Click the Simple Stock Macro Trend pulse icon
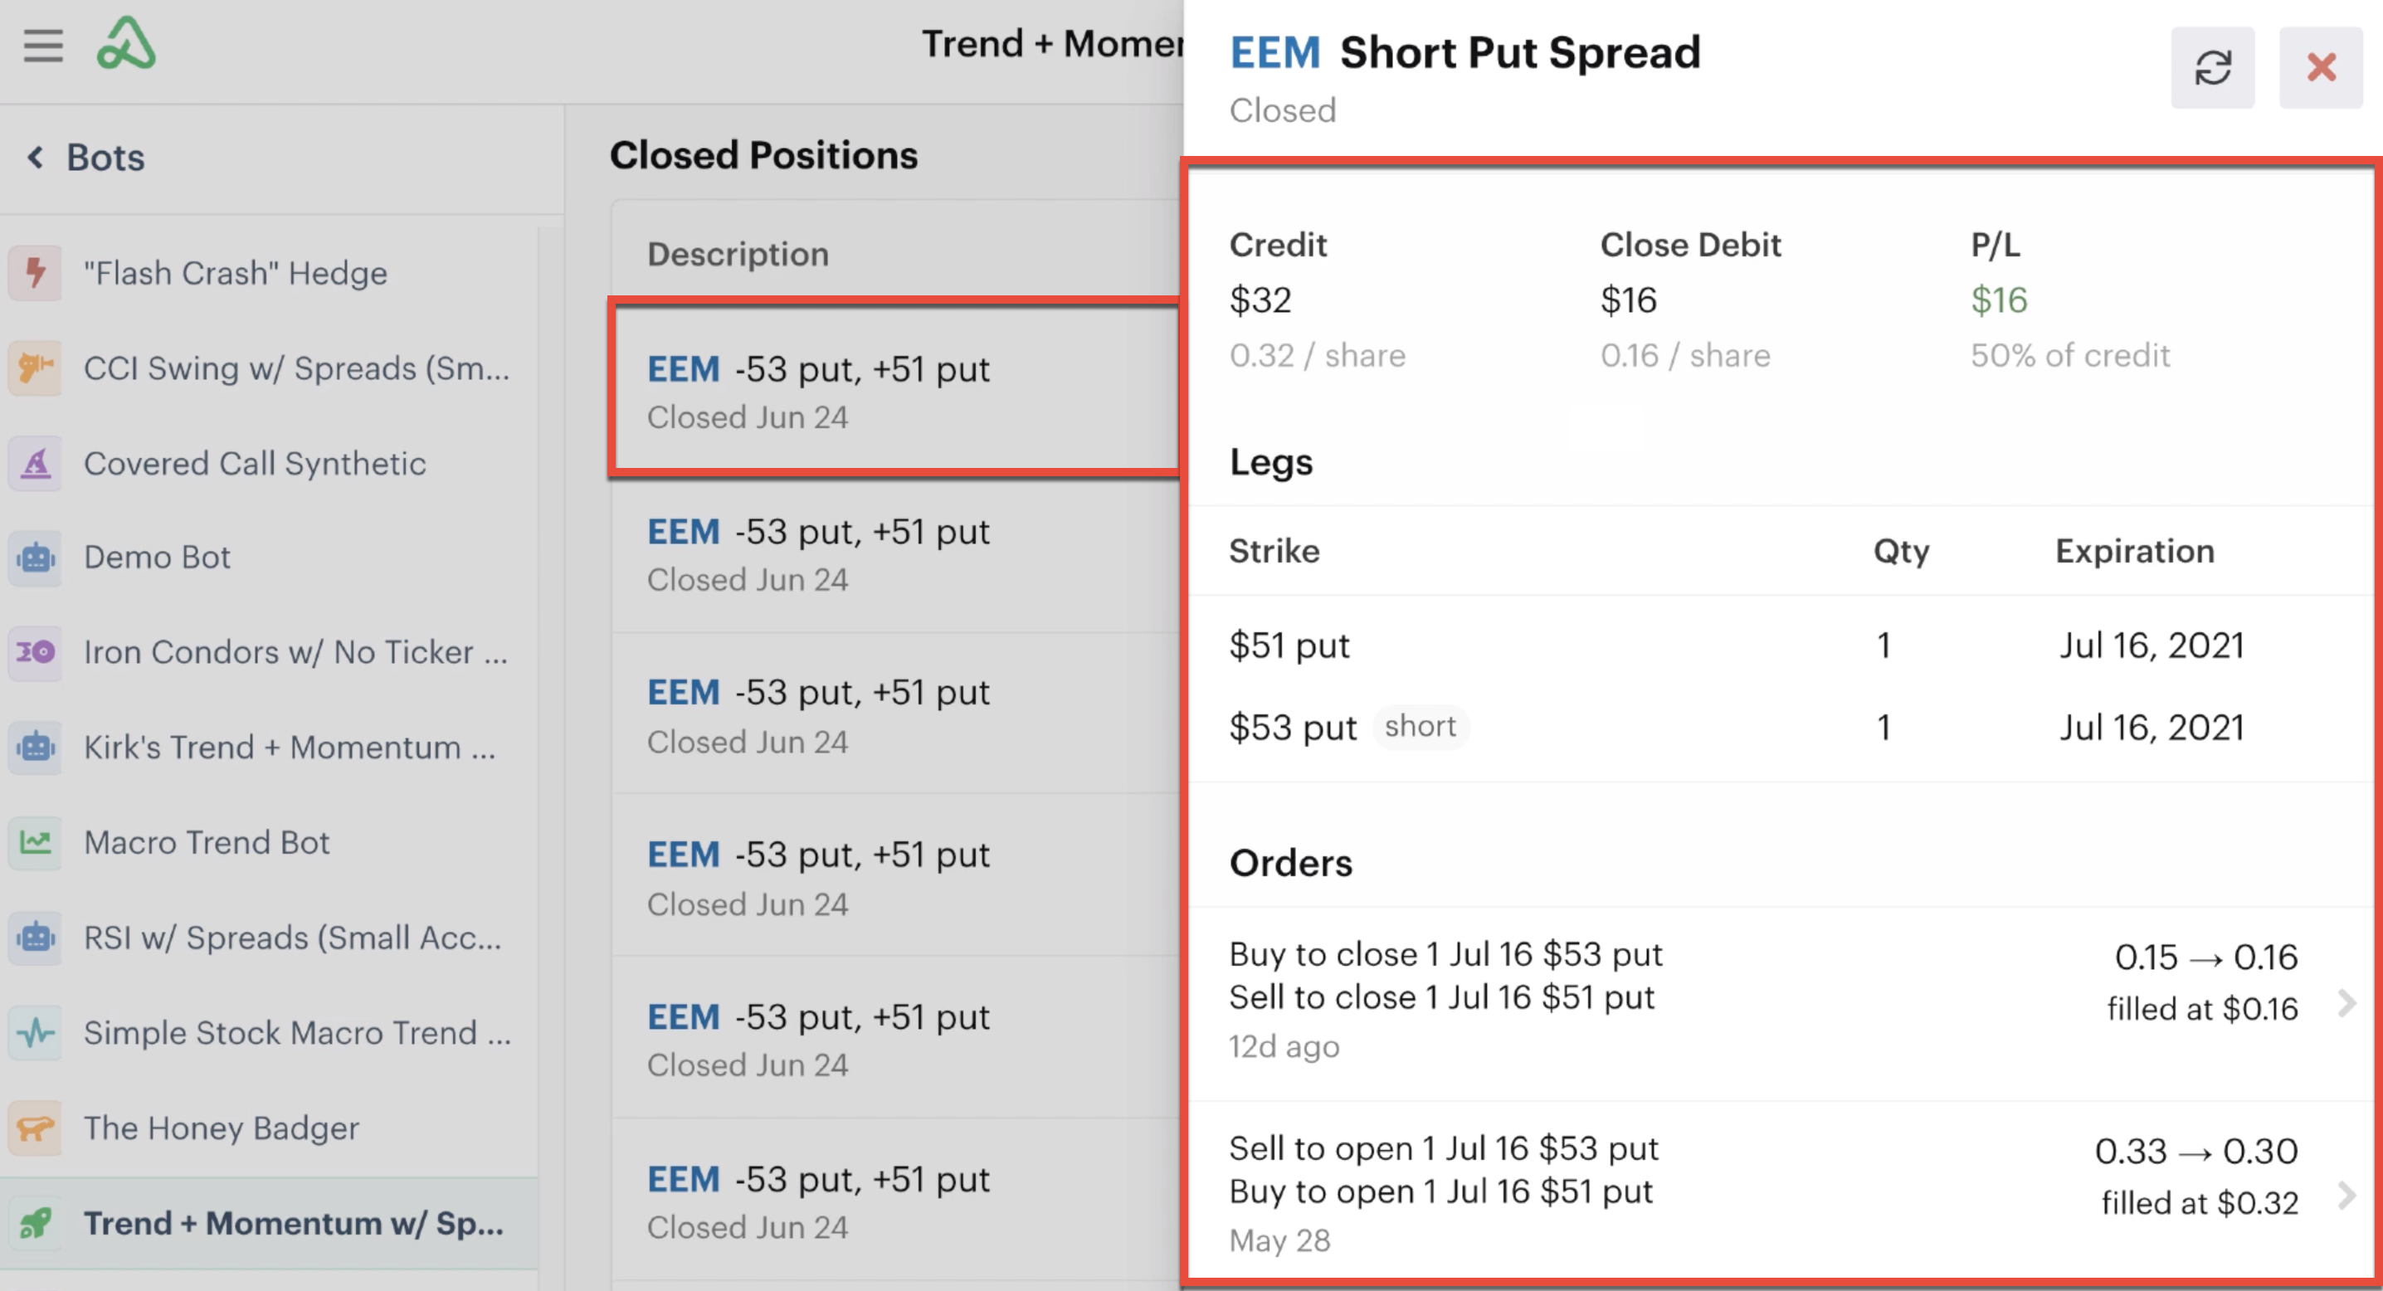Screen dimensions: 2383x1291 36,1033
